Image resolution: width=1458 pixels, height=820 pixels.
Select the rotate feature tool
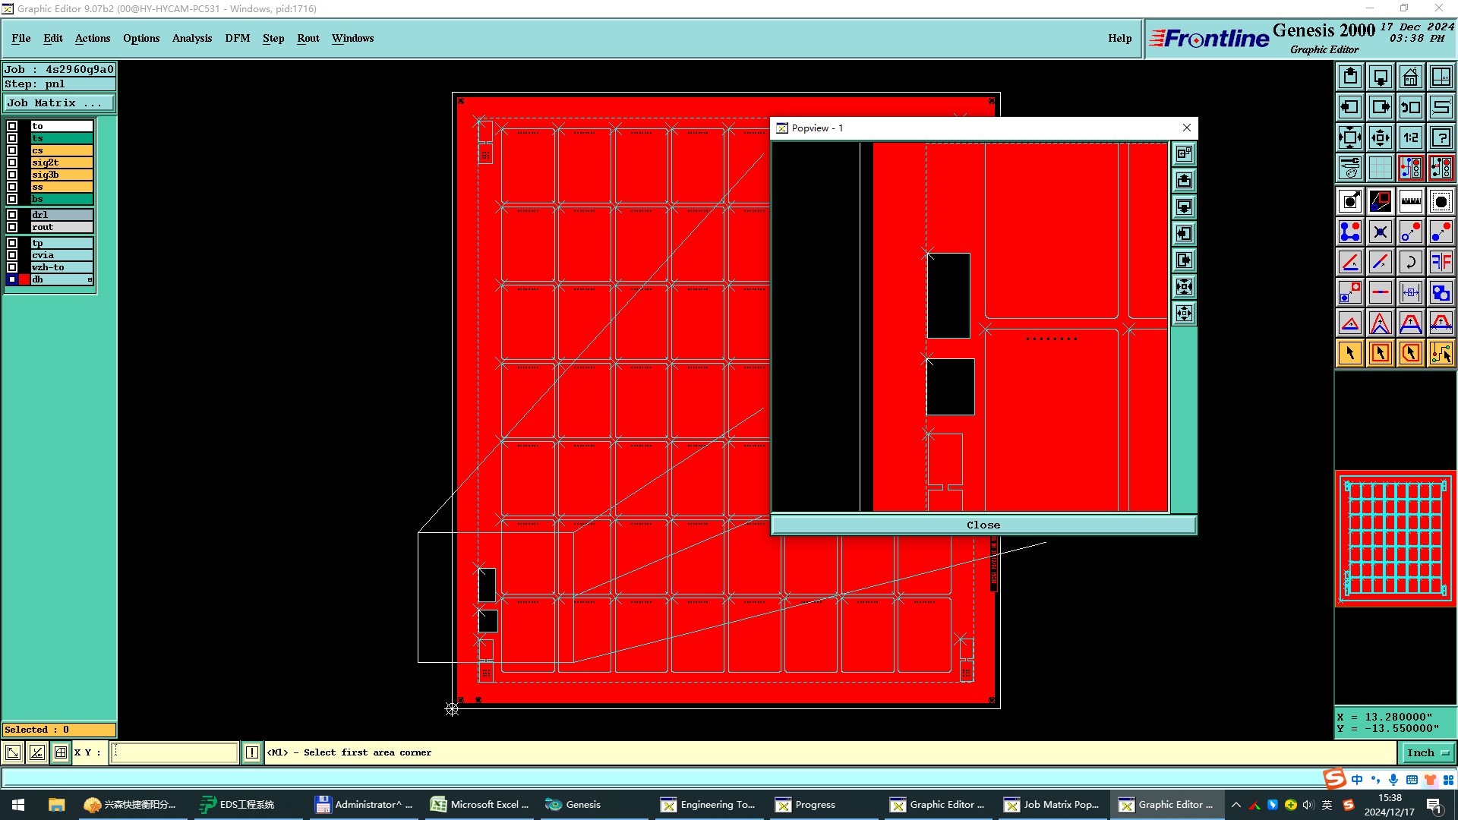1410,262
